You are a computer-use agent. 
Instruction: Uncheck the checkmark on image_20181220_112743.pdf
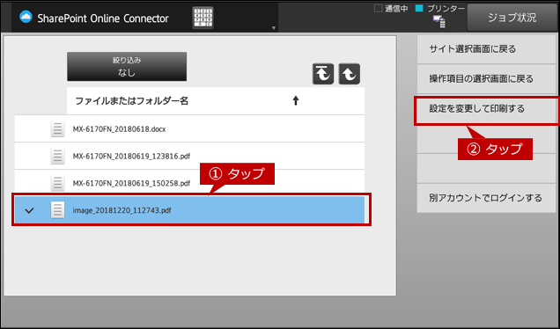coord(29,210)
